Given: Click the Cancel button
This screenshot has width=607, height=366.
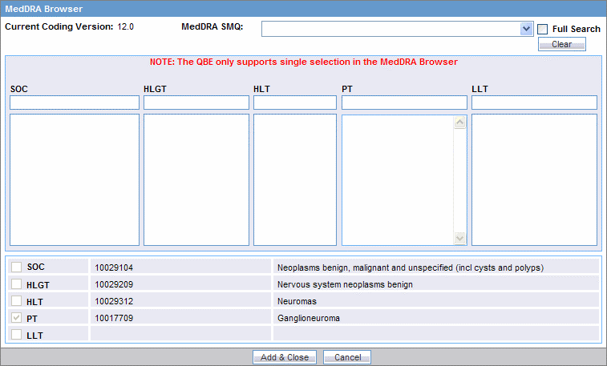Looking at the screenshot, I should point(347,357).
